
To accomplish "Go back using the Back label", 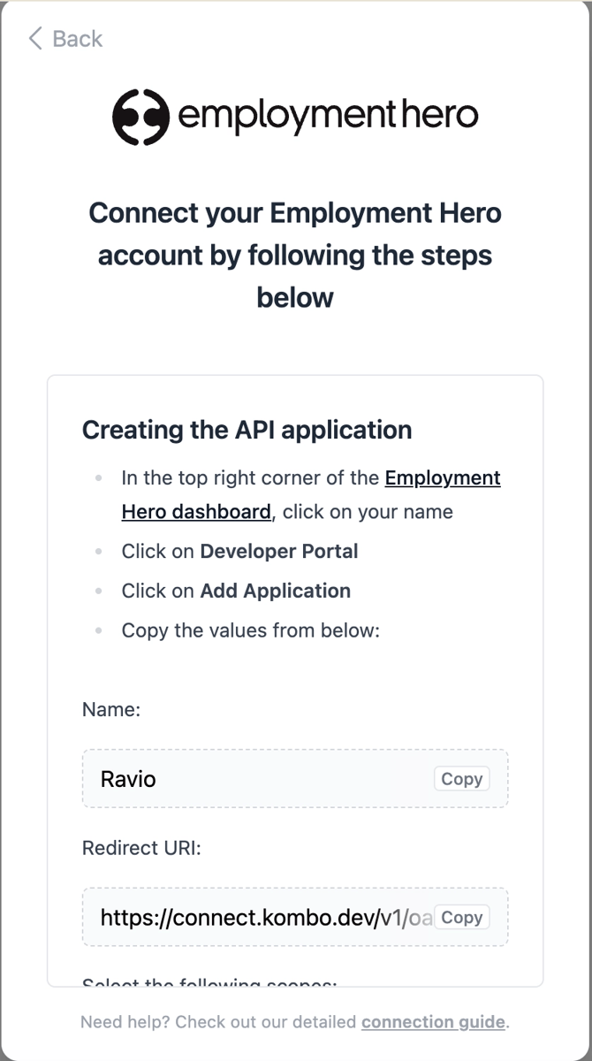I will [77, 38].
